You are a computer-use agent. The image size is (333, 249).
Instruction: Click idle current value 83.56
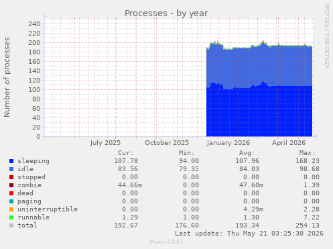pyautogui.click(x=128, y=169)
